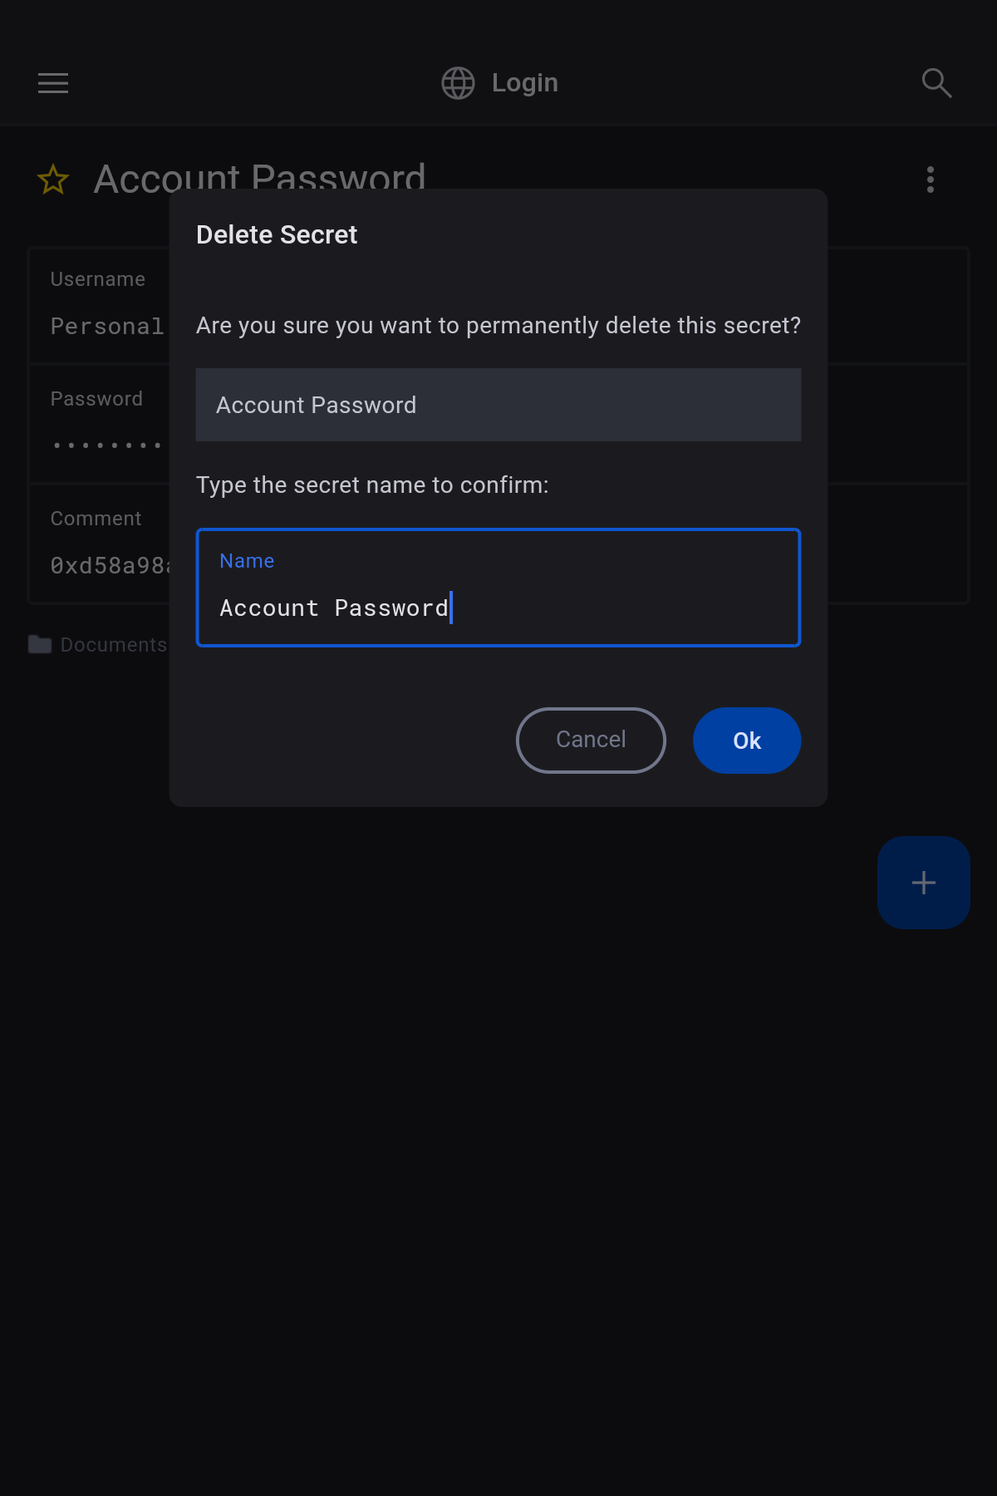Viewport: 997px width, 1496px height.
Task: Click the globe icon in header
Action: click(458, 83)
